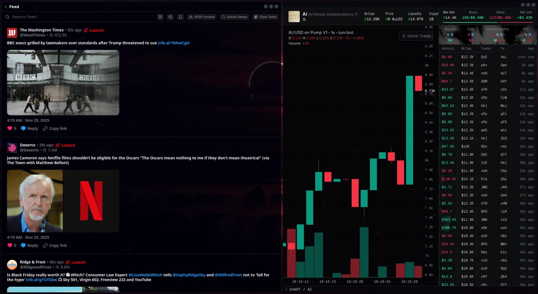
Task: Open the trib.al/1bhwCgH link
Action: coord(173,43)
